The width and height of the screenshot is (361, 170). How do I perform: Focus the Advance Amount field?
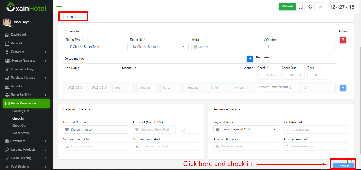point(316,147)
